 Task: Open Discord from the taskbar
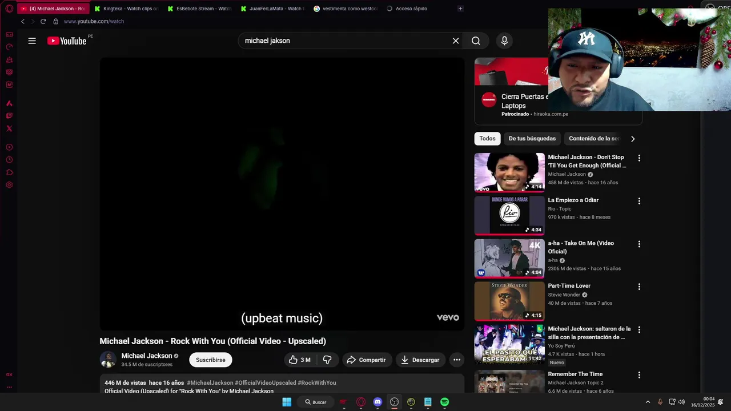[x=377, y=402]
